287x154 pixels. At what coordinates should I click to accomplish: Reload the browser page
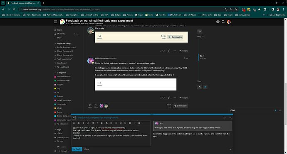pyautogui.click(x=14, y=9)
